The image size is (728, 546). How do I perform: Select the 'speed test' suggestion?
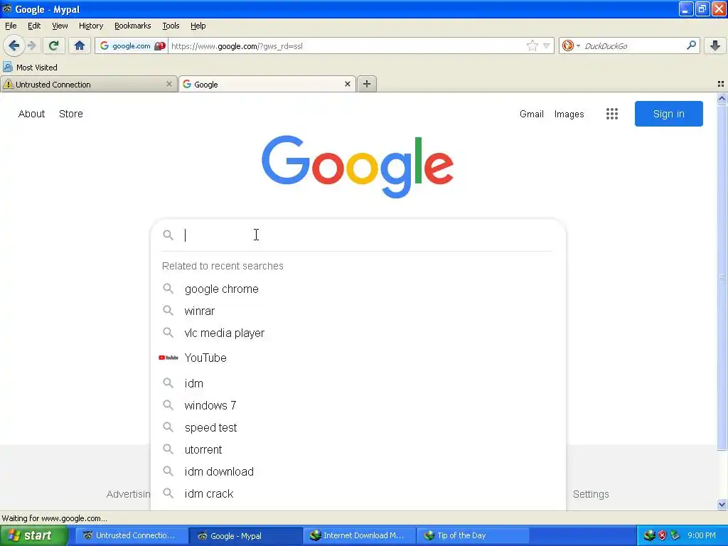(x=358, y=427)
